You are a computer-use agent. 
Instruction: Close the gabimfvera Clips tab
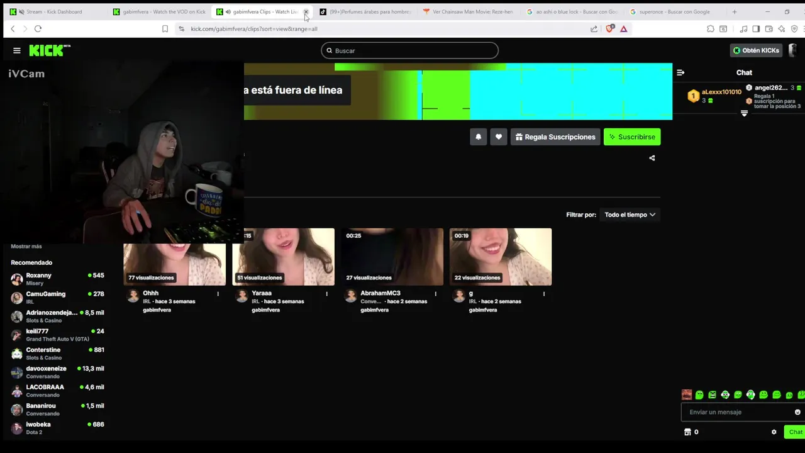306,12
